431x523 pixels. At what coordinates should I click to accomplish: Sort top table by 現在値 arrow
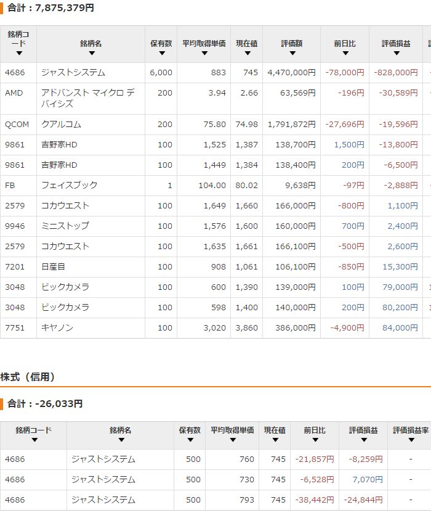tap(246, 54)
